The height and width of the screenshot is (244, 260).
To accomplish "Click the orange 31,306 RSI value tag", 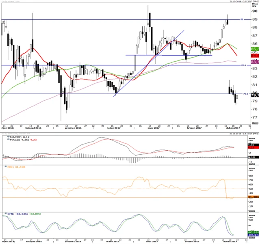I will 253,197.
